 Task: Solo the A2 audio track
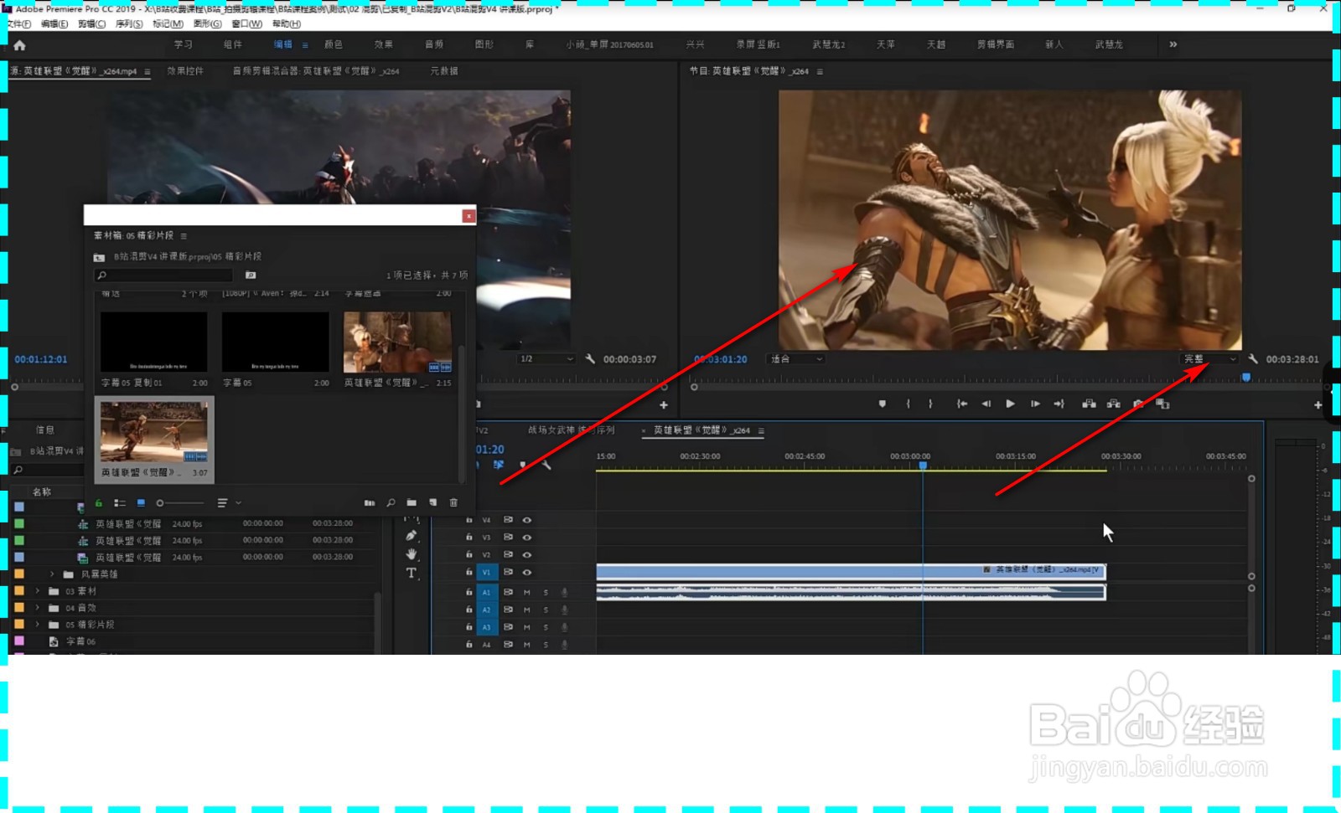(546, 610)
